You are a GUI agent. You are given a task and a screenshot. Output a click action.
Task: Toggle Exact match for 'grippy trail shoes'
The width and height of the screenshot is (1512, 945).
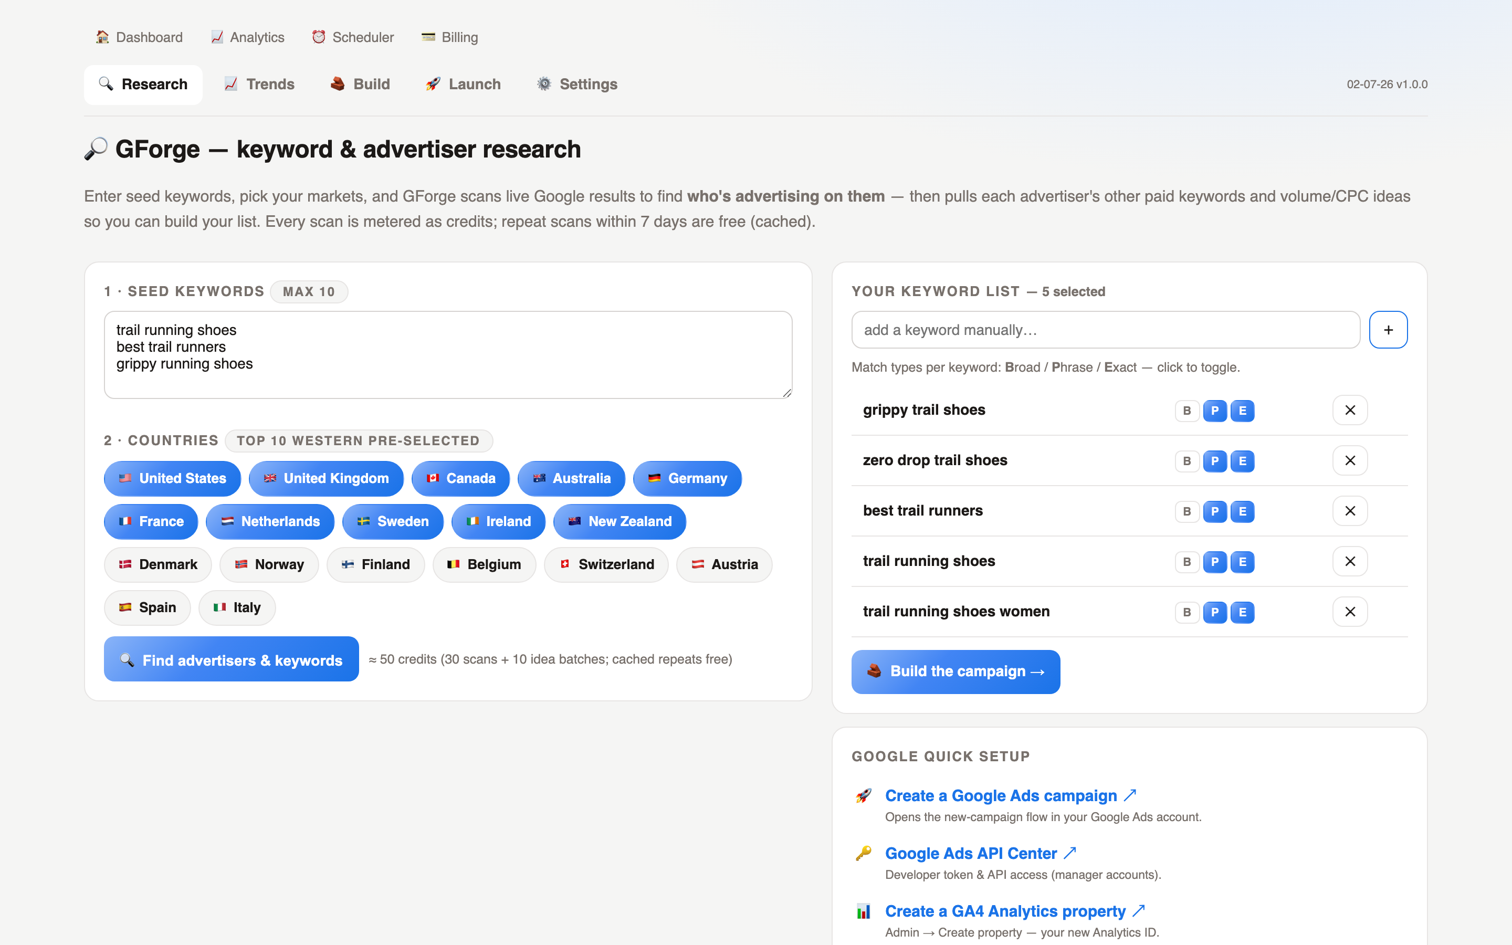click(1242, 411)
